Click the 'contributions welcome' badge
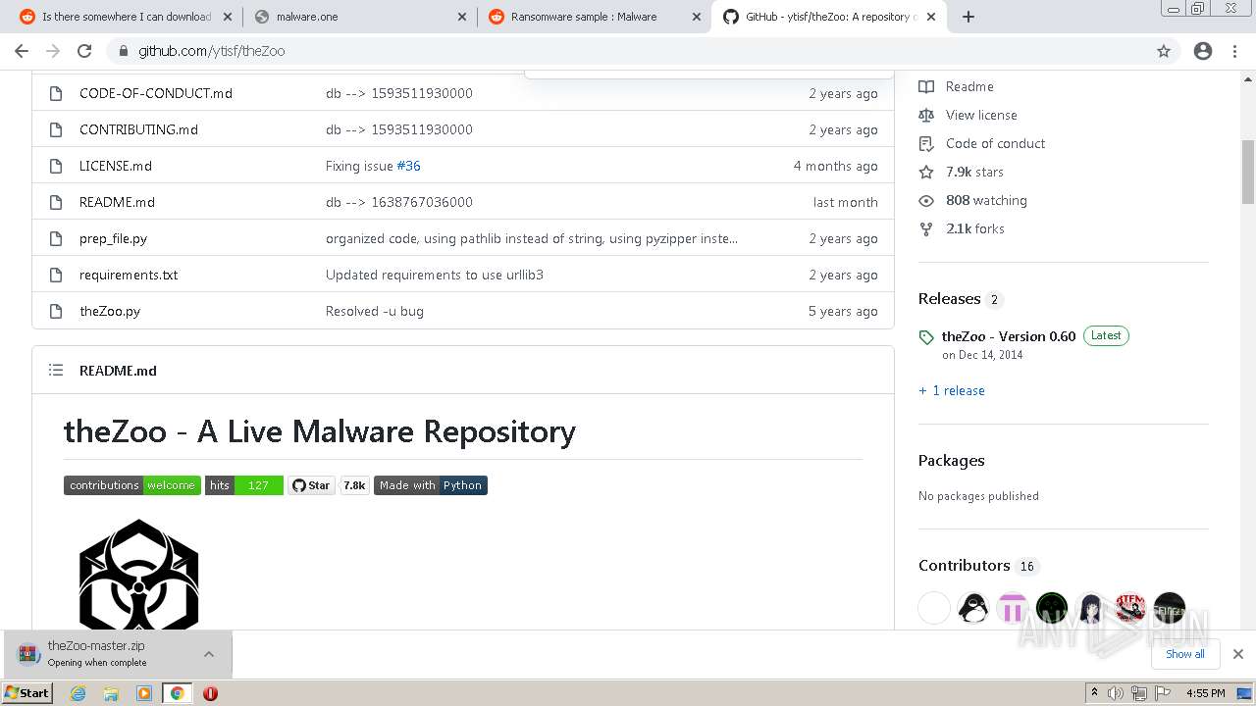The height and width of the screenshot is (706, 1256). (x=132, y=485)
